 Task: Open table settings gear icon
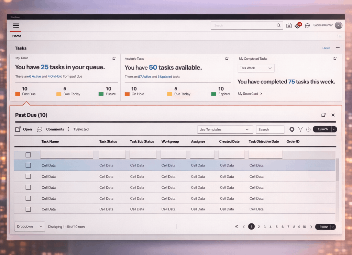point(292,129)
